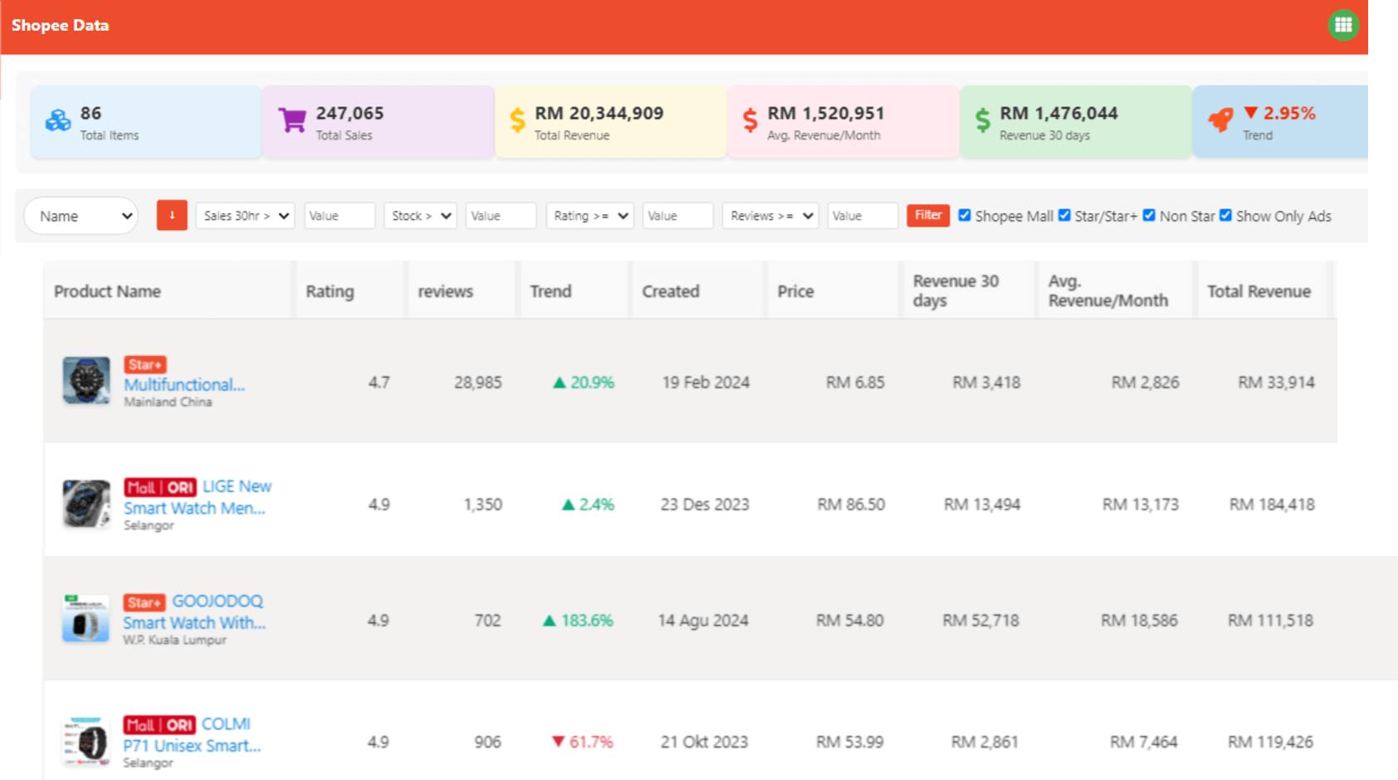
Task: Click the Multifunctional watch product thumbnail
Action: [x=86, y=381]
